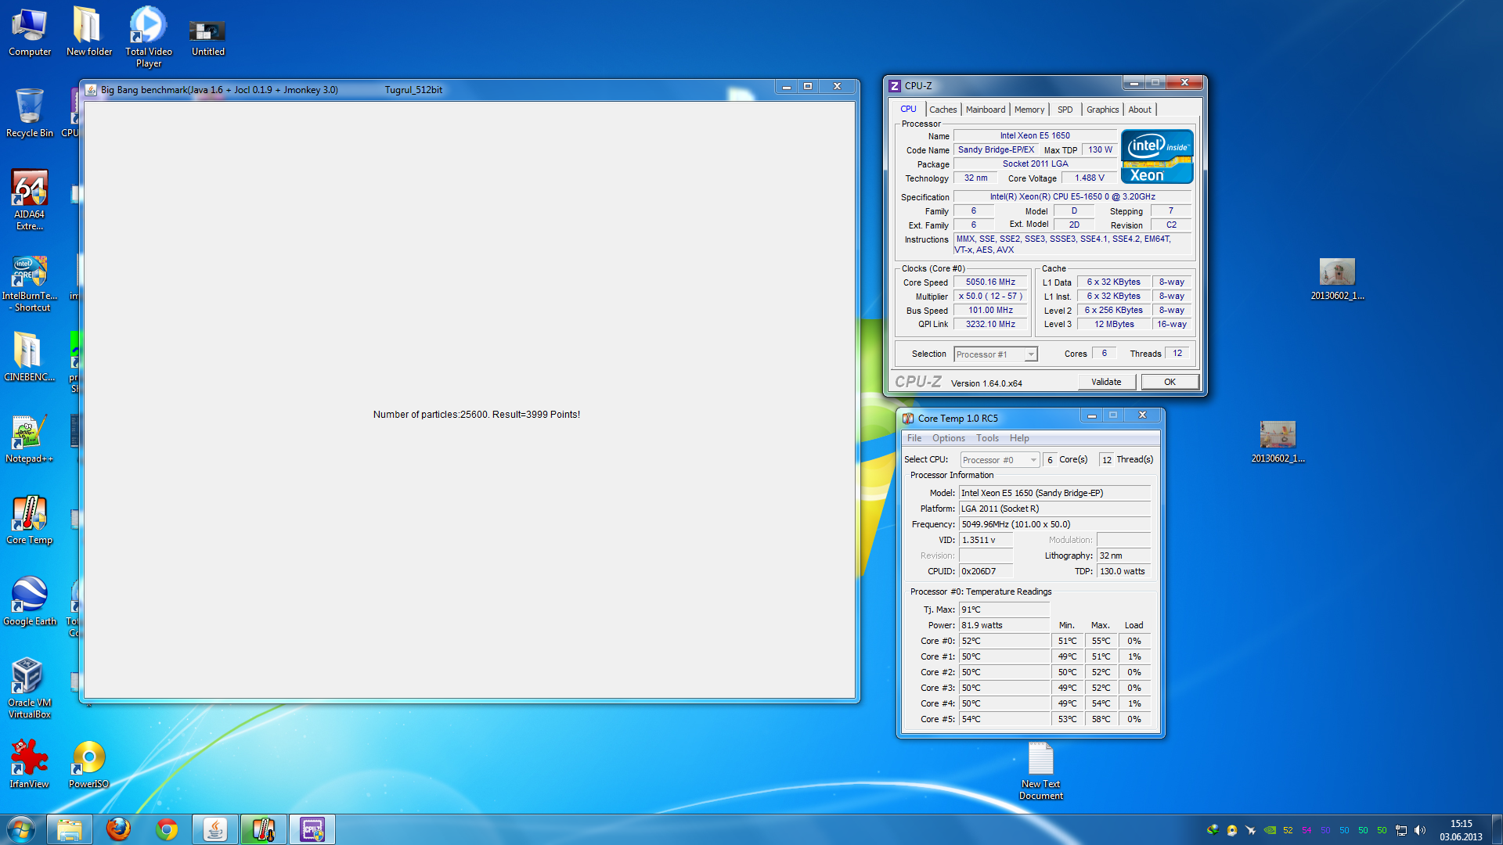This screenshot has height=845, width=1503.
Task: Open the Untitled desktop file
Action: (x=207, y=37)
